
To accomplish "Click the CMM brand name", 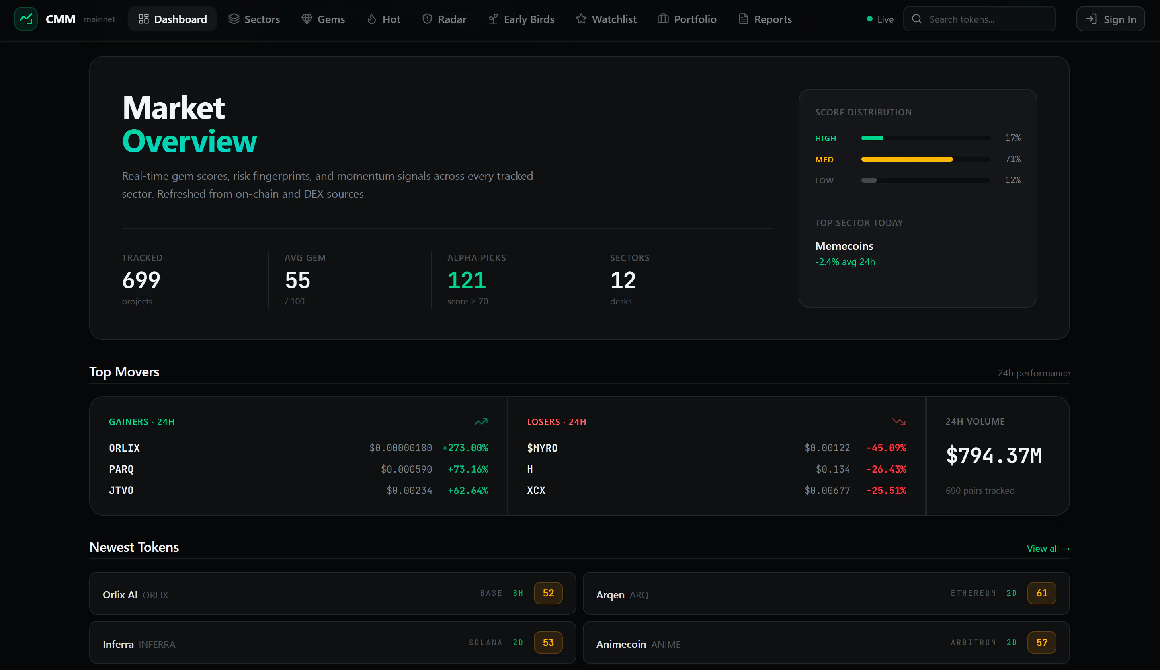I will [x=60, y=19].
